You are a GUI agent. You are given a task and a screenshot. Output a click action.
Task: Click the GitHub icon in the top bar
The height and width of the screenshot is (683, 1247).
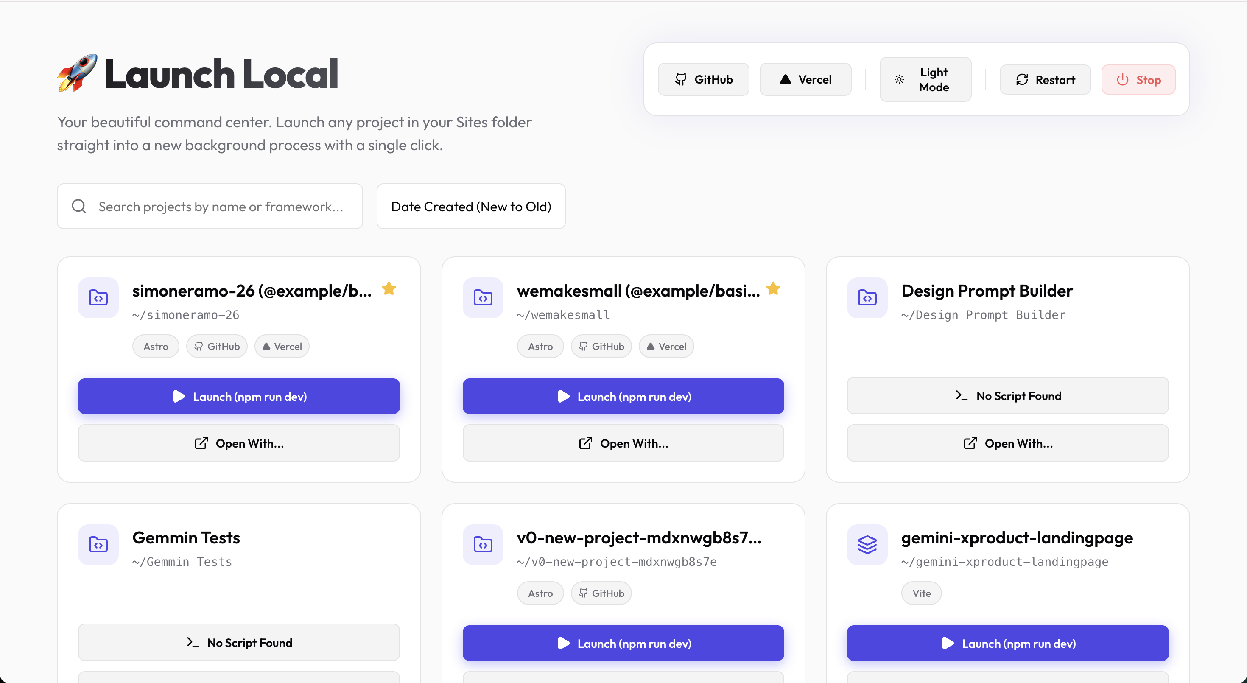[682, 79]
